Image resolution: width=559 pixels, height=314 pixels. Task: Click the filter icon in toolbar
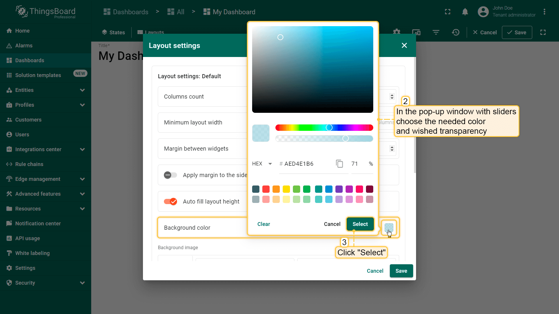(436, 32)
